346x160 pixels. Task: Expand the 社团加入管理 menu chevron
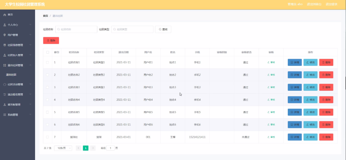coord(30,55)
